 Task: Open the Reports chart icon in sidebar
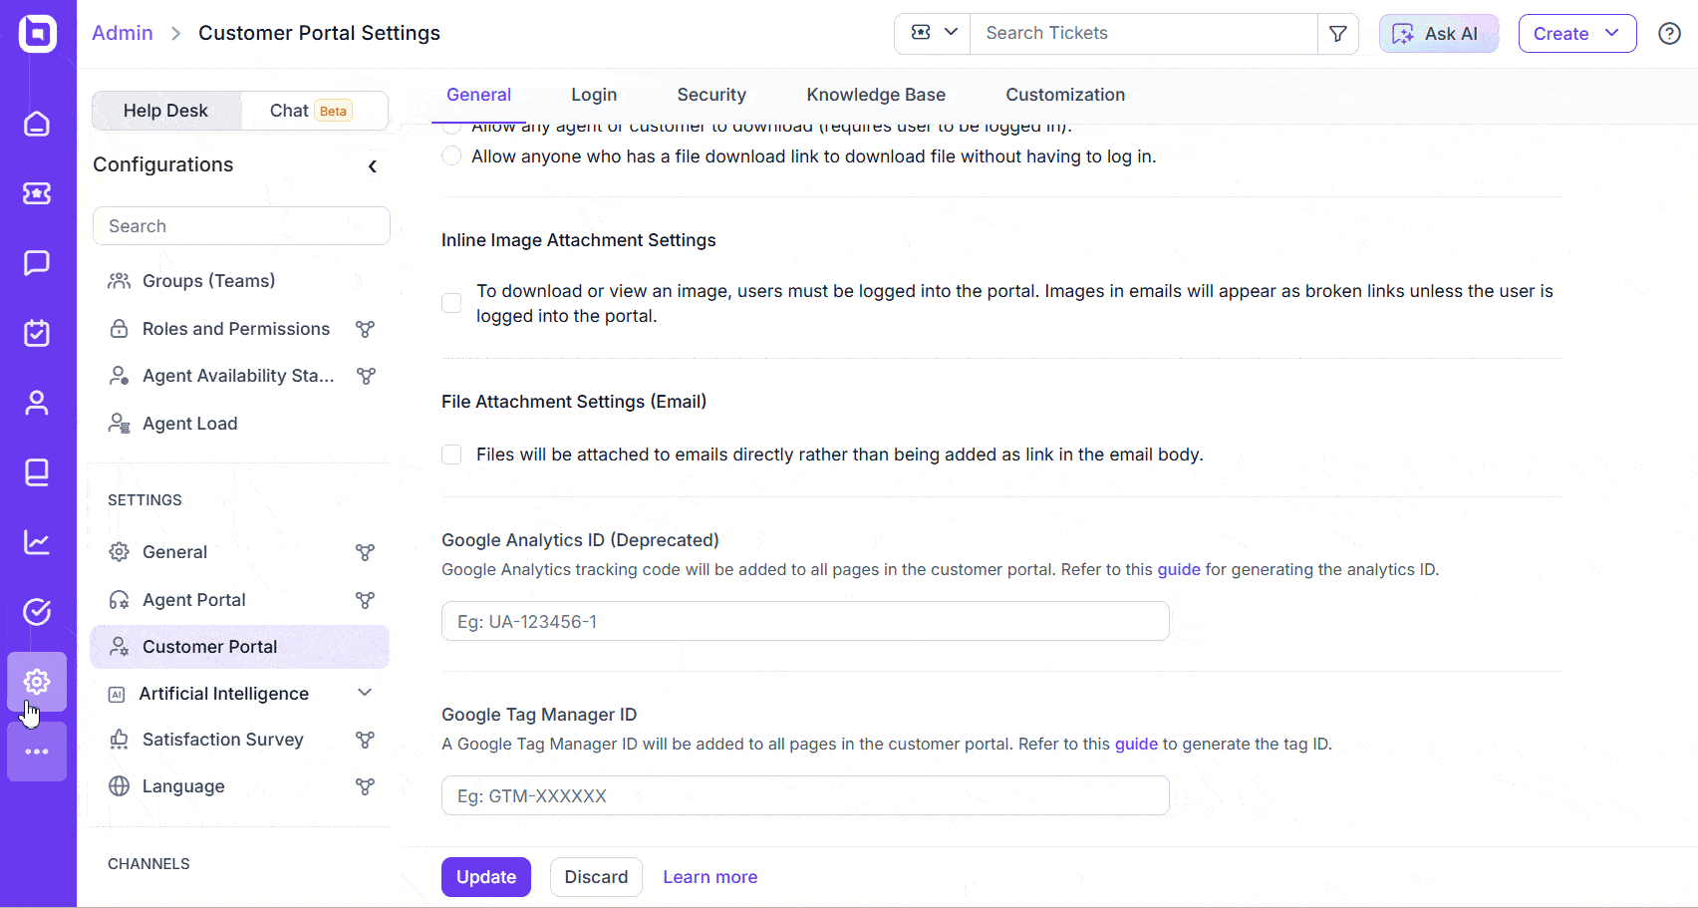37,542
